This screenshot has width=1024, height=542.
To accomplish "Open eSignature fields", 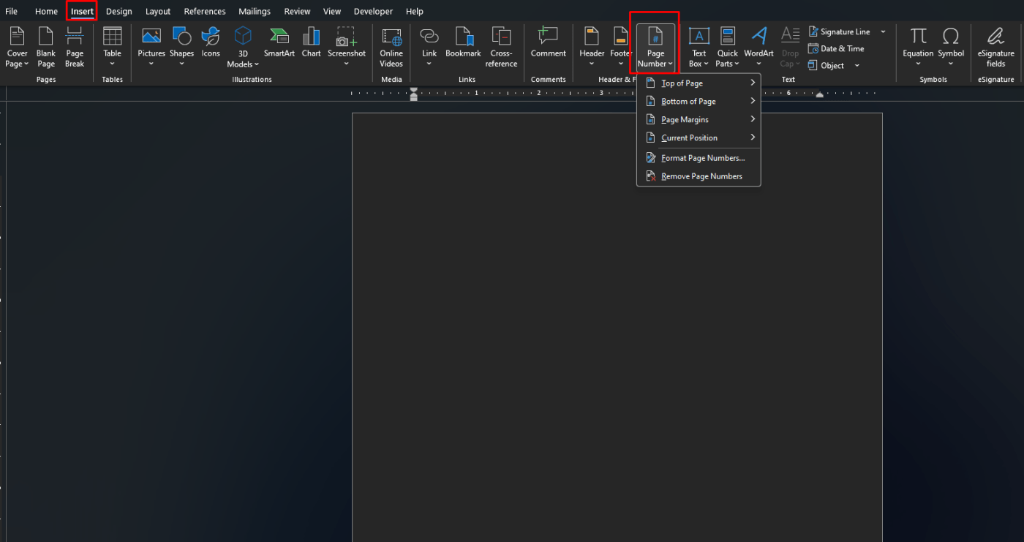I will 995,48.
